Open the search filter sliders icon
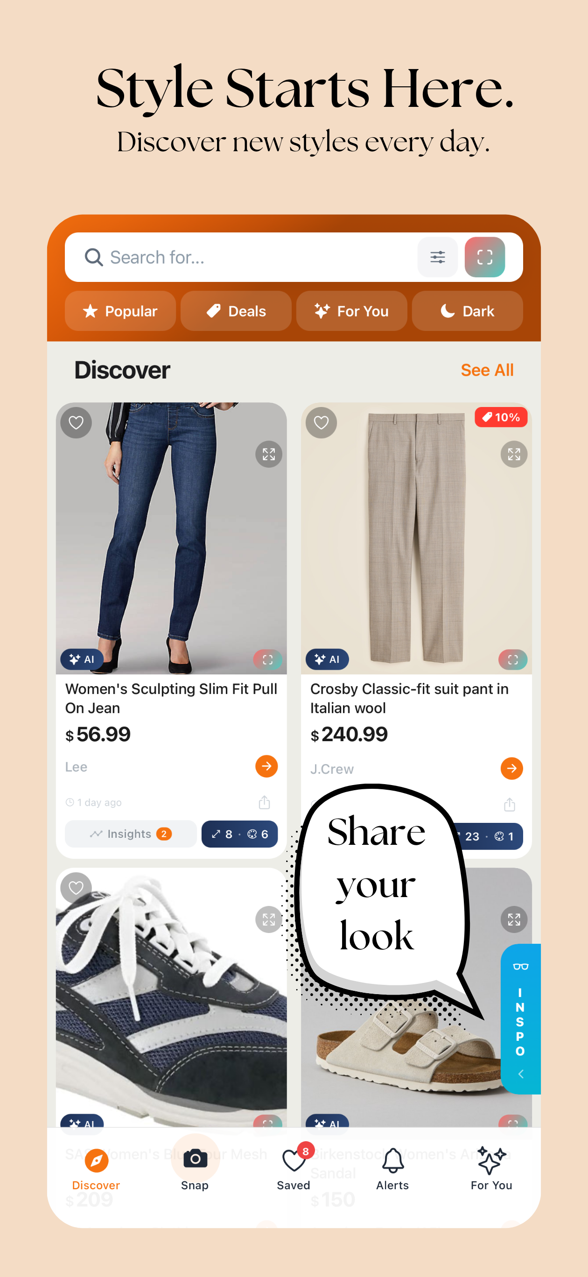The image size is (588, 1277). pos(437,257)
